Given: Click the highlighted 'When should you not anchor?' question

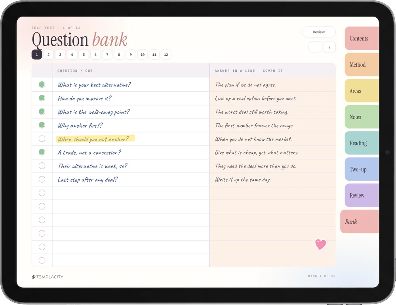Looking at the screenshot, I should click(95, 139).
